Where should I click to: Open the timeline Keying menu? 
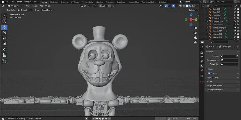point(23,119)
